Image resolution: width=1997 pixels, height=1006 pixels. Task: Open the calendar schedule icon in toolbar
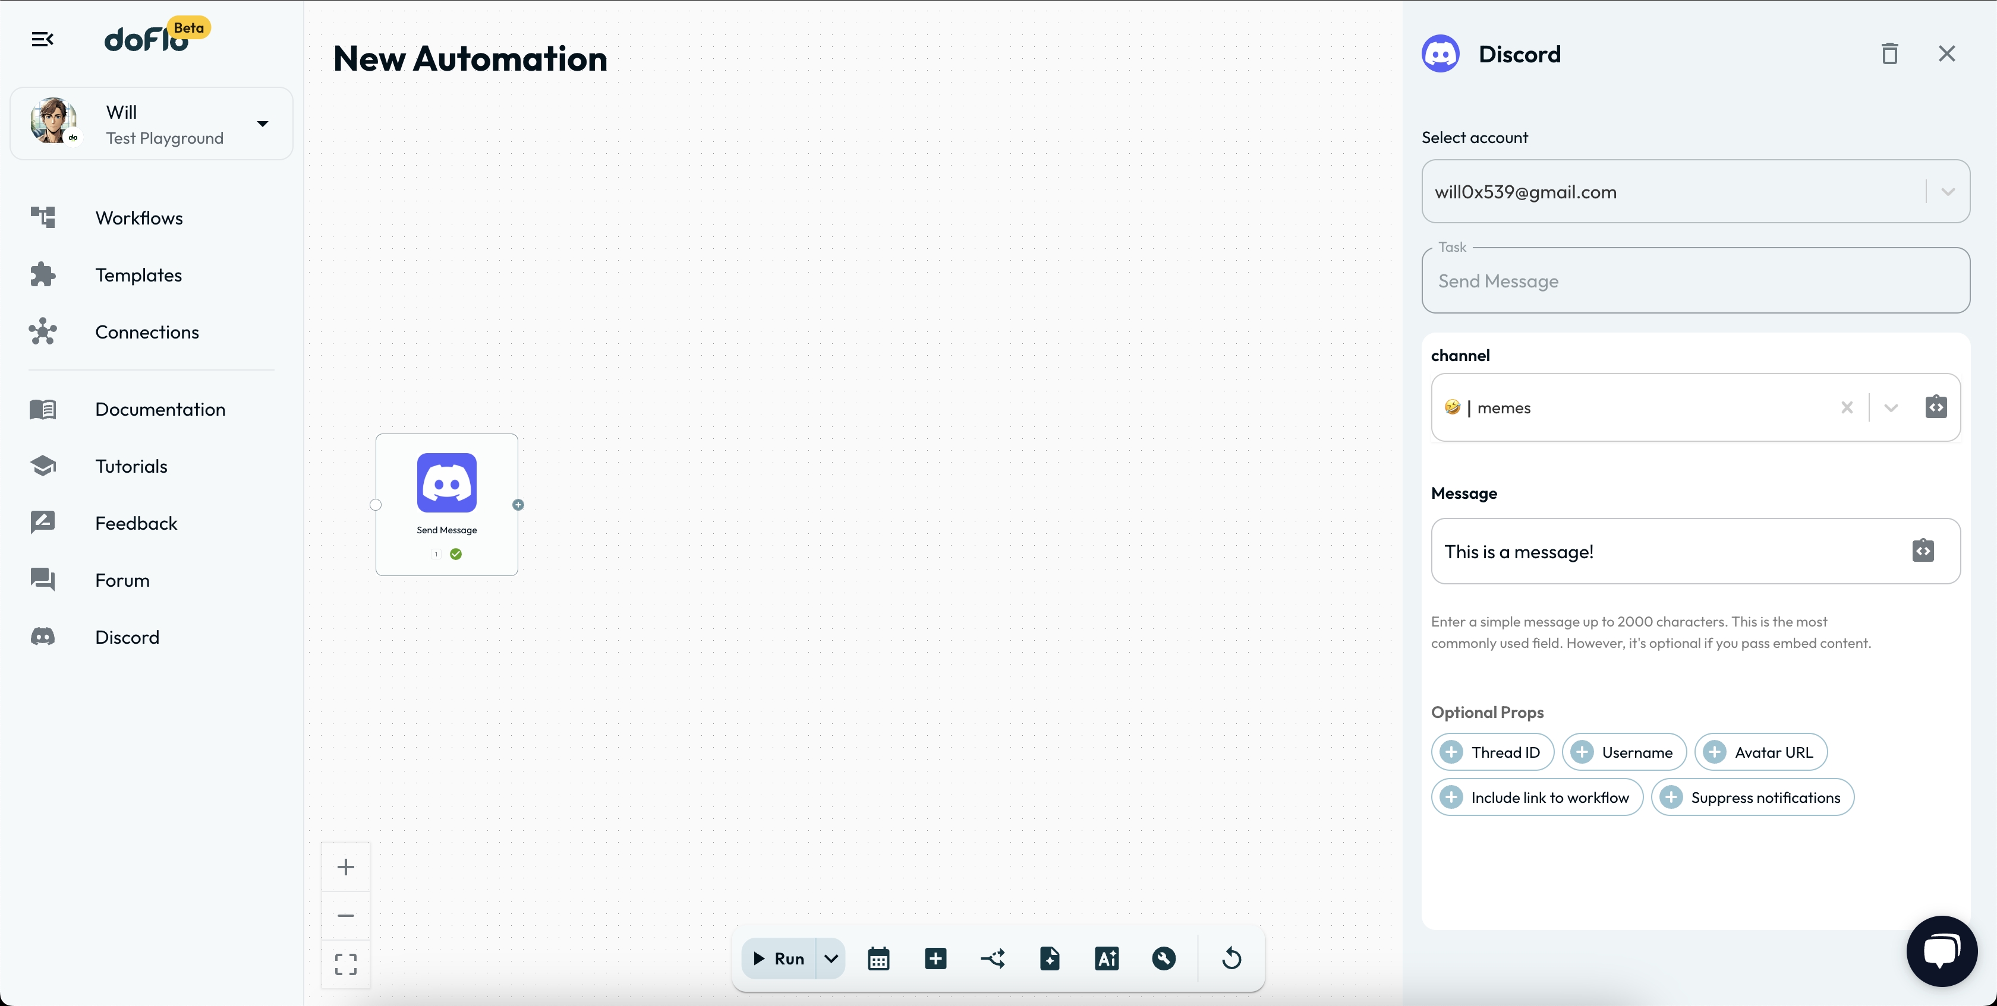(878, 958)
